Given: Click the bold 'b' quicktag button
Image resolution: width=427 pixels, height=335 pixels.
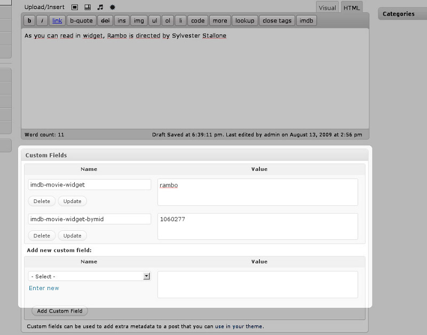Looking at the screenshot, I should coord(29,21).
